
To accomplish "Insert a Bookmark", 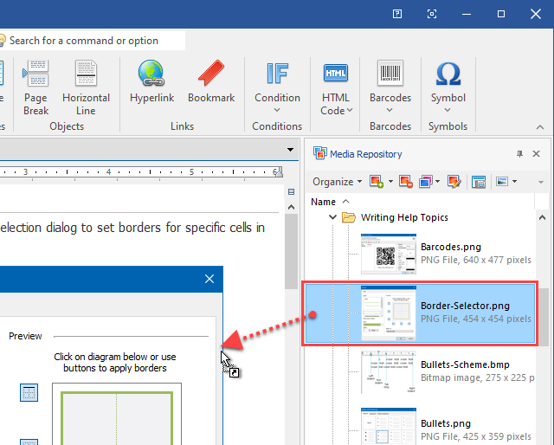I will tap(211, 81).
